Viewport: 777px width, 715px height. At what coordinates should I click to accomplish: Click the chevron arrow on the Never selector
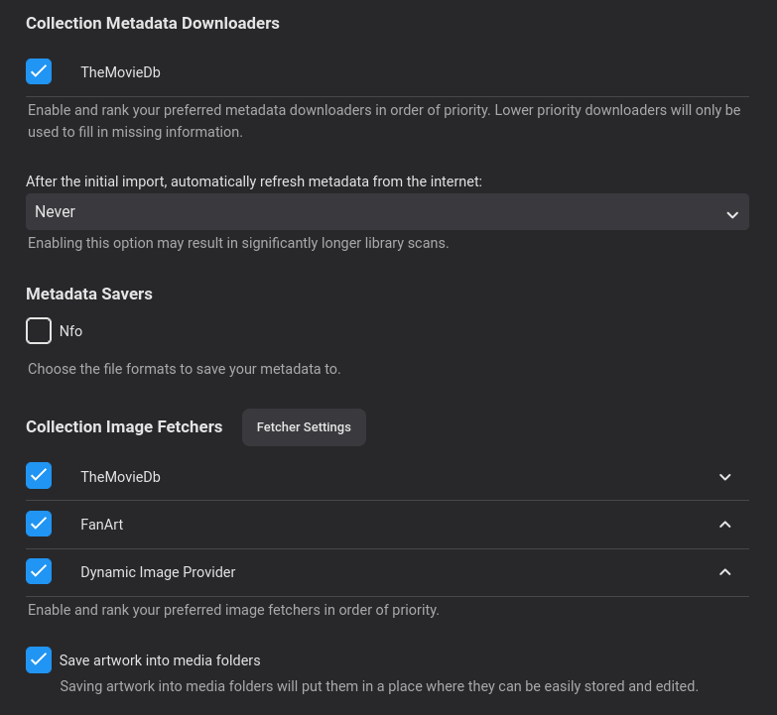[x=732, y=213]
